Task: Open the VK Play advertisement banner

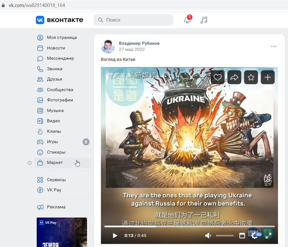Action: point(62,232)
